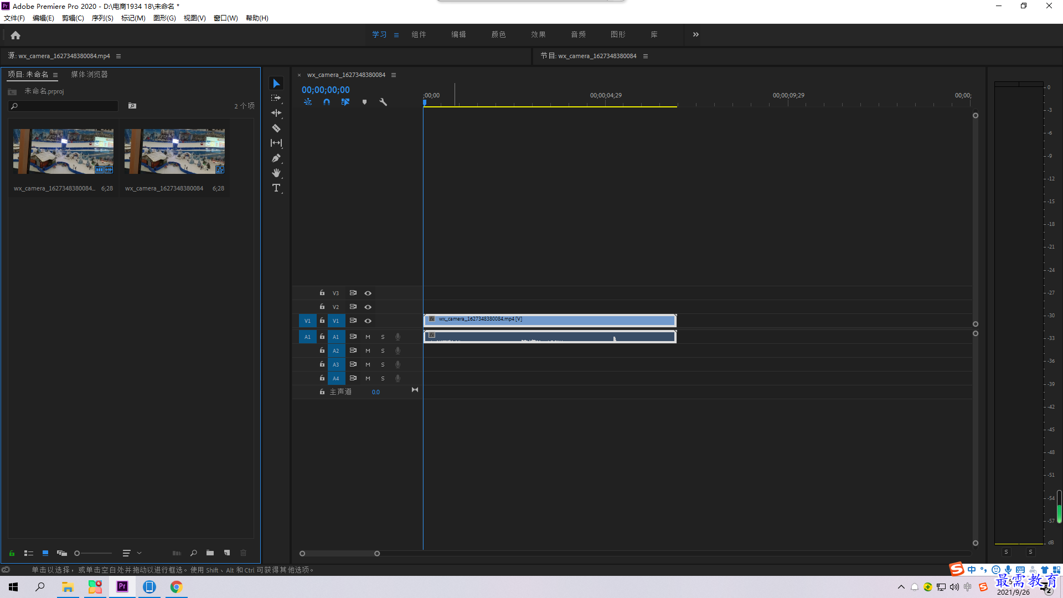This screenshot has height=598, width=1063.
Task: Select the Pen tool
Action: (x=276, y=158)
